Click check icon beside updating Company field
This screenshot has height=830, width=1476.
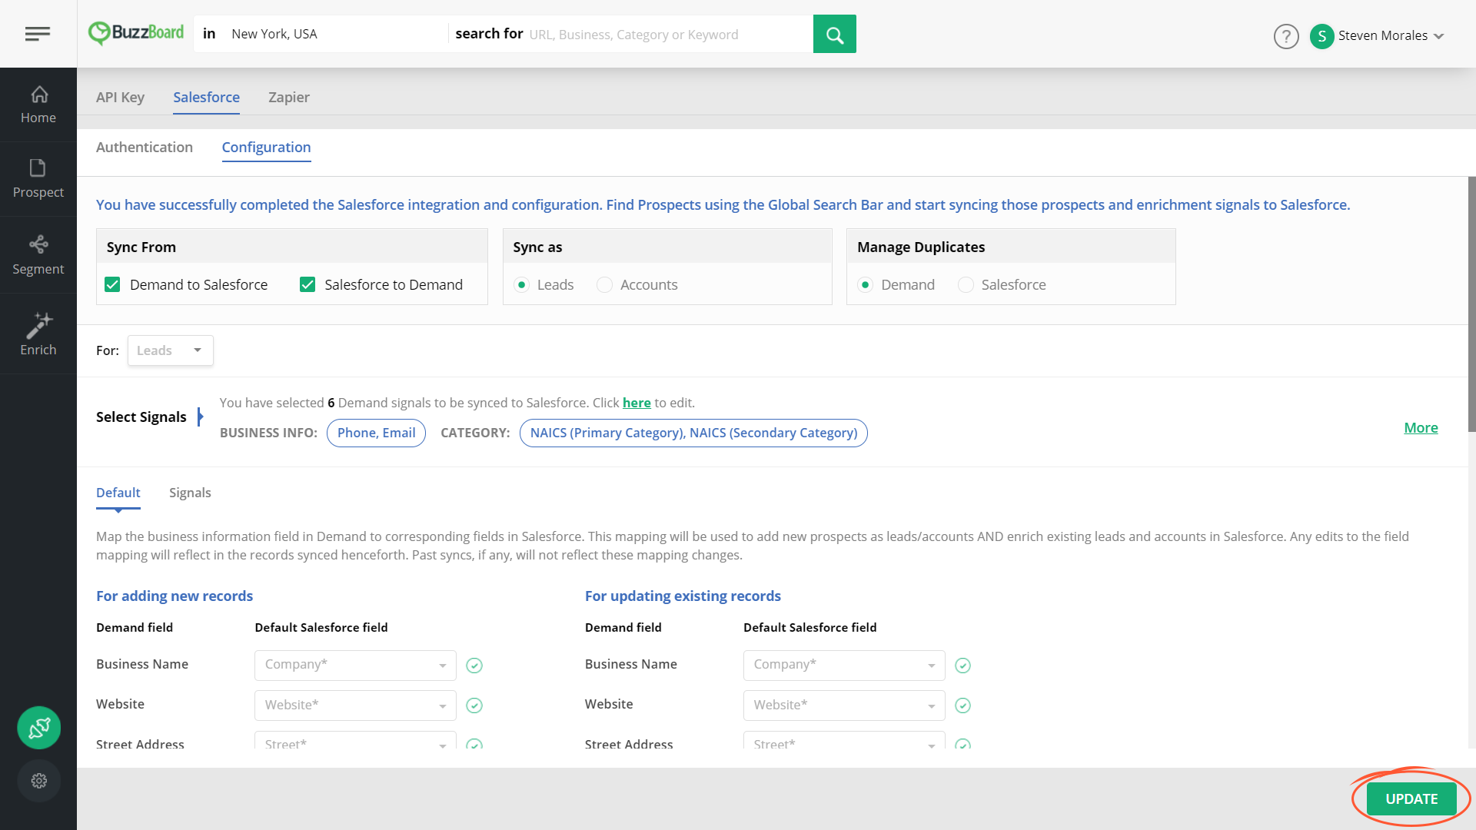(x=962, y=666)
